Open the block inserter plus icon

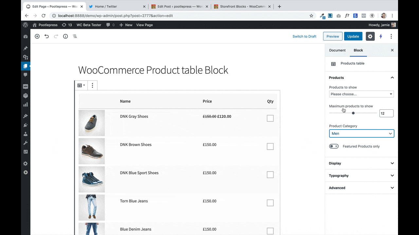[x=37, y=36]
